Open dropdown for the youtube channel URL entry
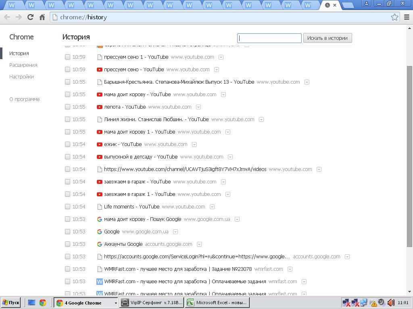This screenshot has width=413, height=309. tap(319, 169)
